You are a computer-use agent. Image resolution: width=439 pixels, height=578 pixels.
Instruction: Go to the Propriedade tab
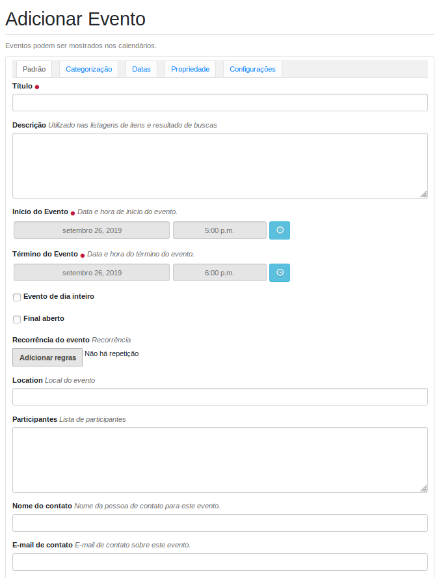190,69
